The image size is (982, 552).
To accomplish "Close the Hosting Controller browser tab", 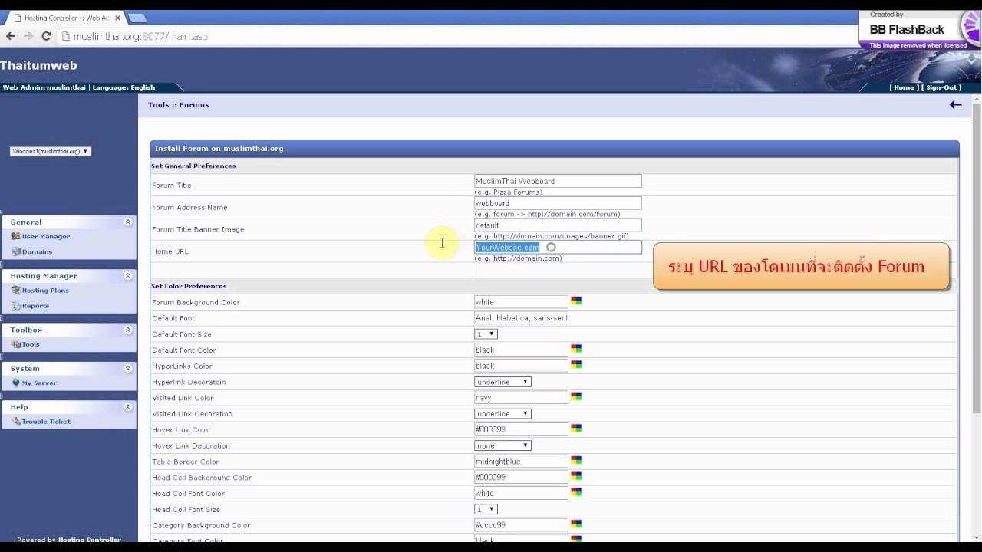I will pos(117,18).
